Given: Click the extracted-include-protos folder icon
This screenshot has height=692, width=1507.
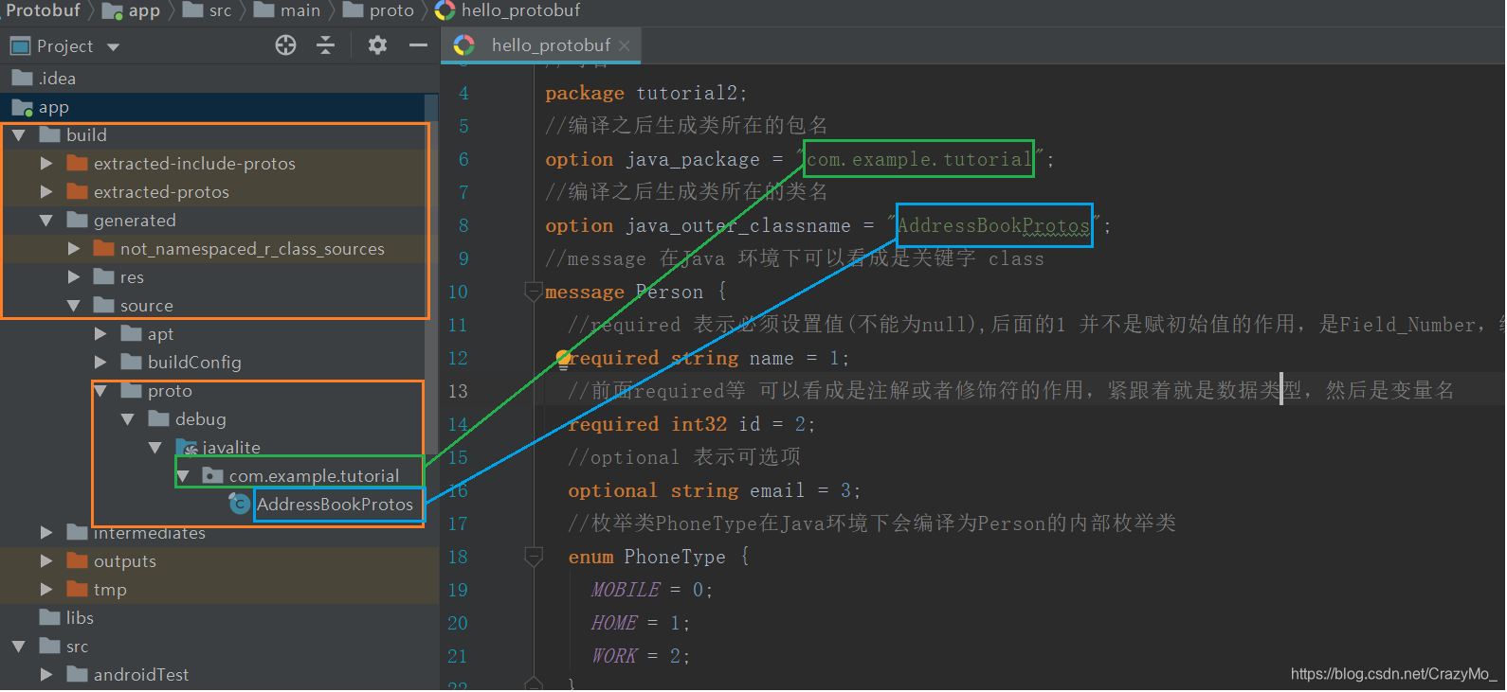Looking at the screenshot, I should [x=78, y=163].
